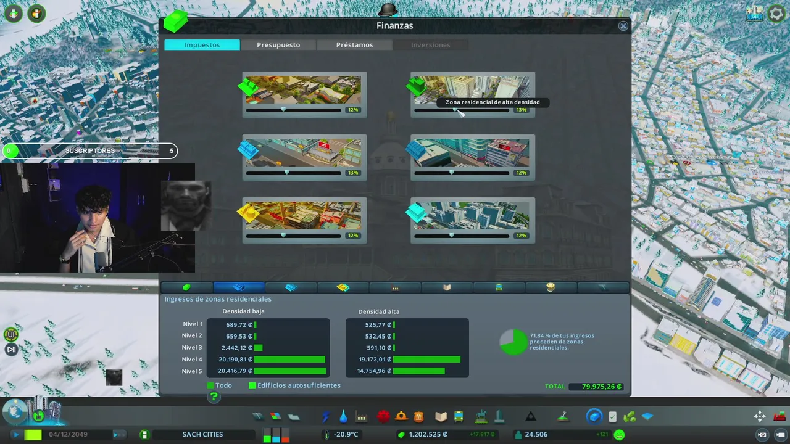Click the Edificios autosuficientes legend square

click(x=252, y=385)
